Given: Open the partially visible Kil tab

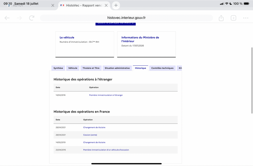Looking at the screenshot, I should (x=179, y=68).
